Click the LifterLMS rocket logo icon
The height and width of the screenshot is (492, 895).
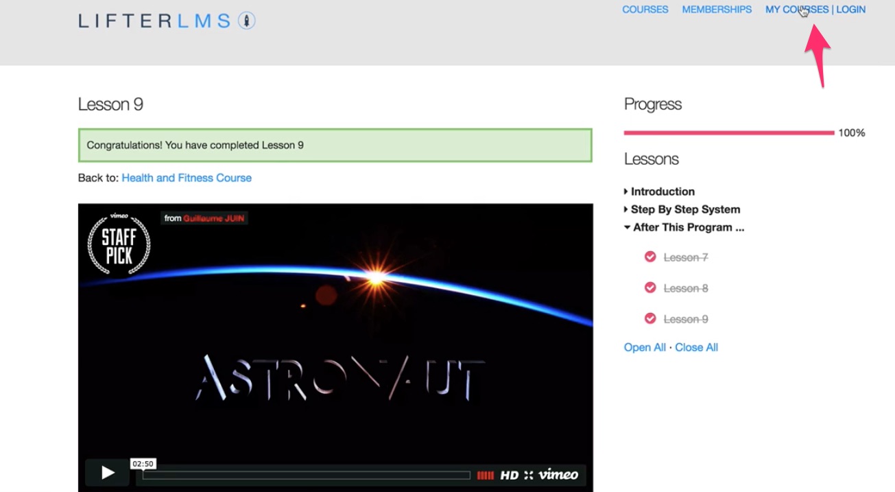point(247,21)
